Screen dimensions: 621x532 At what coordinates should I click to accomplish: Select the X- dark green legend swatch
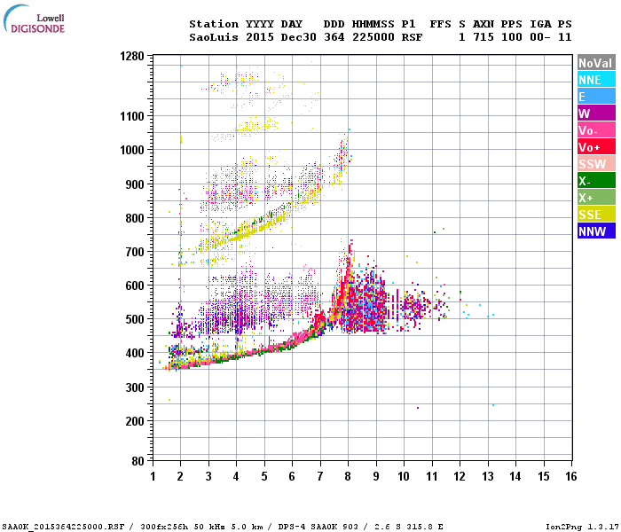[596, 181]
